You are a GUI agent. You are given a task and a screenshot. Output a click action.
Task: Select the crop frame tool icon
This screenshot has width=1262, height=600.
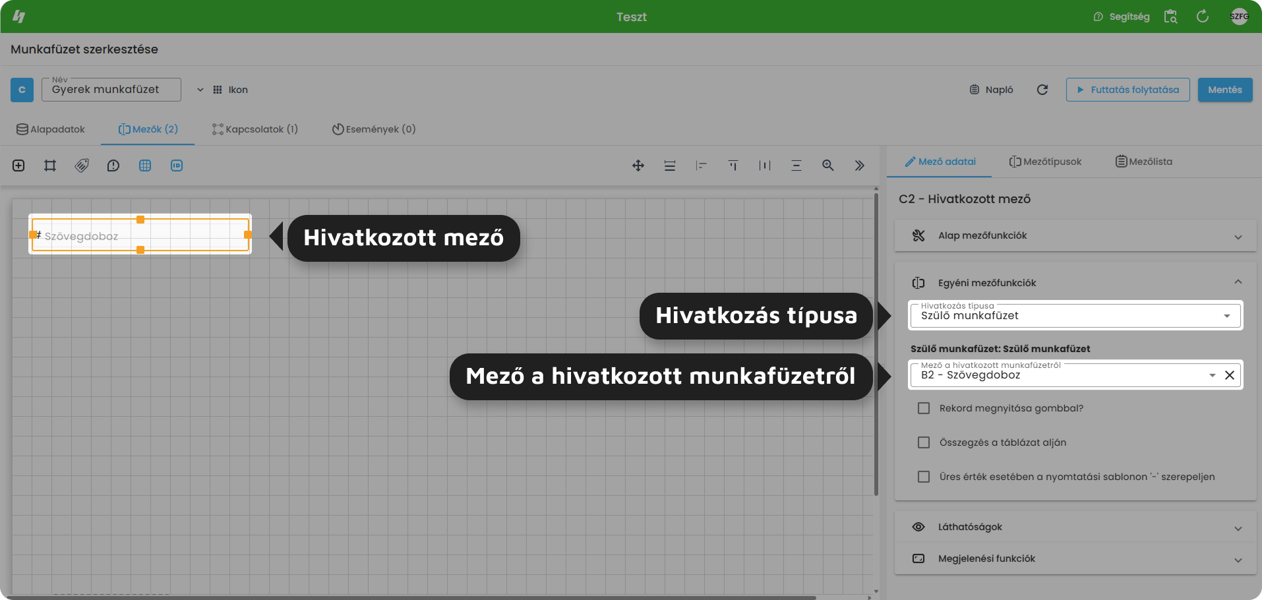tap(50, 165)
